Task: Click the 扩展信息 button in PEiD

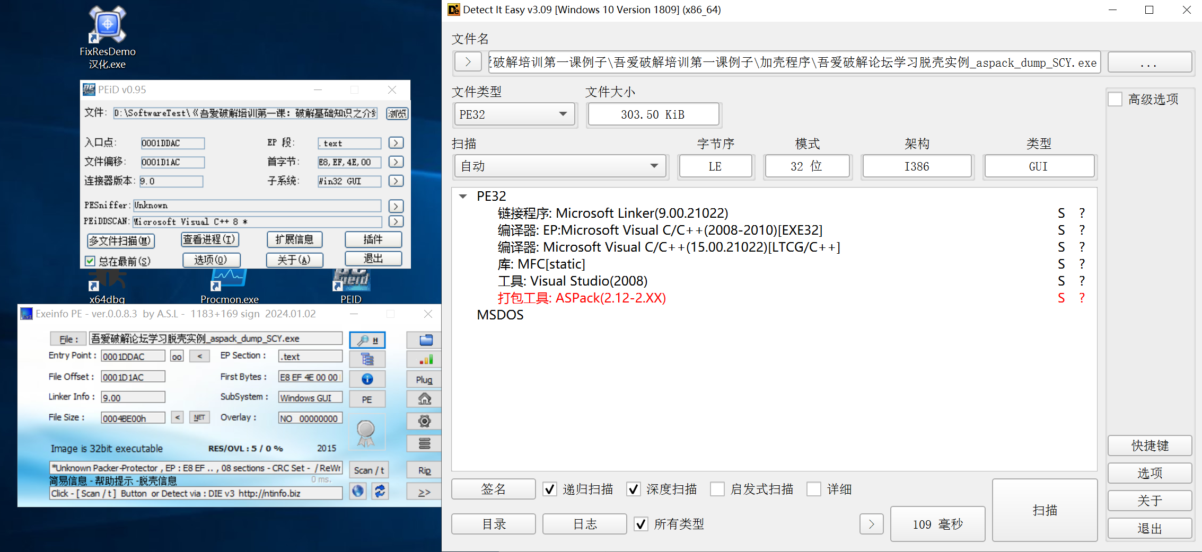Action: pos(294,239)
